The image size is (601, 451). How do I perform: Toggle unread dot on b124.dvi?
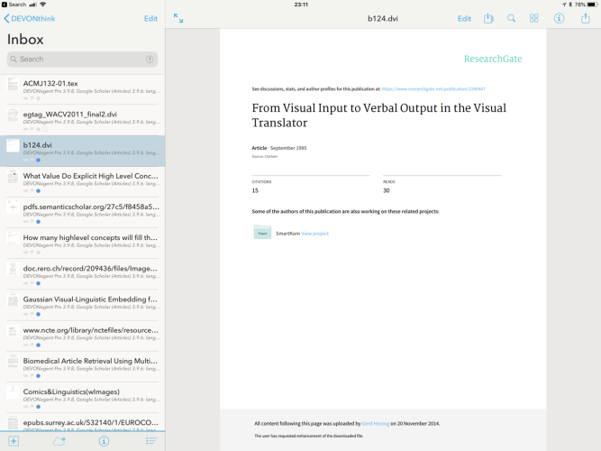[38, 160]
